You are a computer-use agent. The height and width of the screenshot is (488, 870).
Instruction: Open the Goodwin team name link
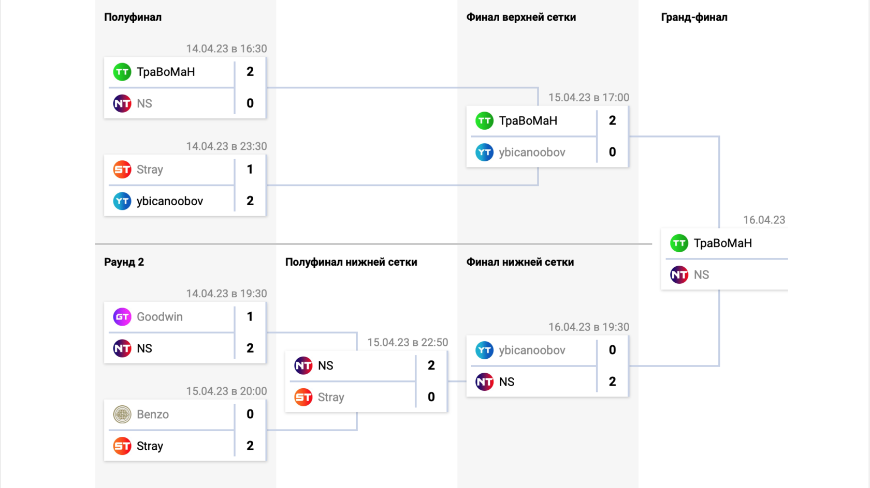tap(160, 317)
